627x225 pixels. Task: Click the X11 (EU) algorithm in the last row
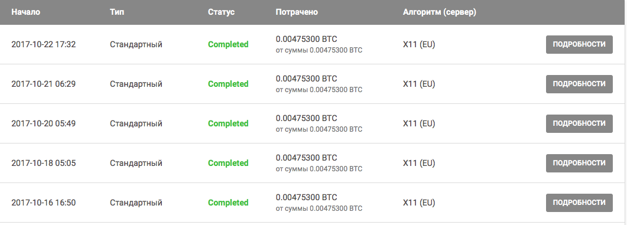(x=418, y=203)
